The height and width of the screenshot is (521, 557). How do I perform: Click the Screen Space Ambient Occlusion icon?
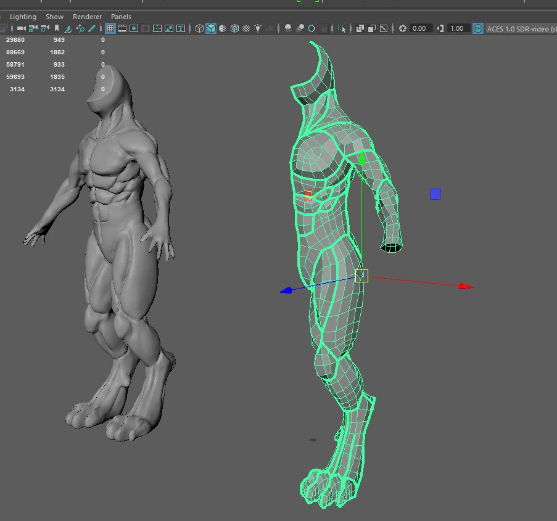click(288, 28)
